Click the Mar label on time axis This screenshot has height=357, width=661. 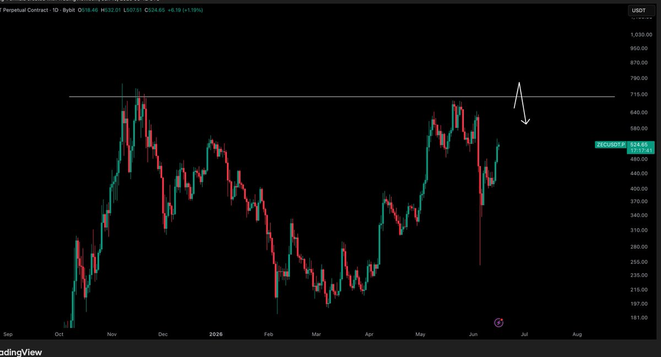coord(317,334)
